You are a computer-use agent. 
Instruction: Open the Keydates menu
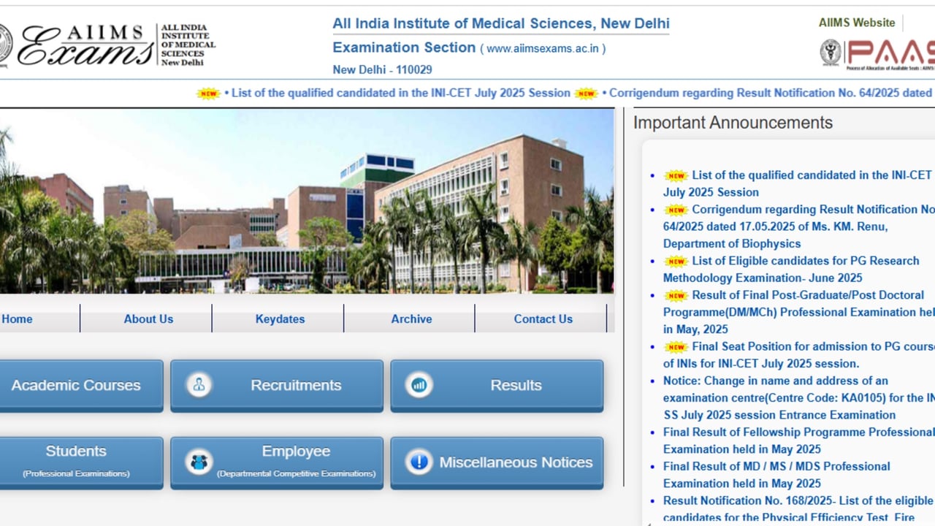click(x=280, y=319)
